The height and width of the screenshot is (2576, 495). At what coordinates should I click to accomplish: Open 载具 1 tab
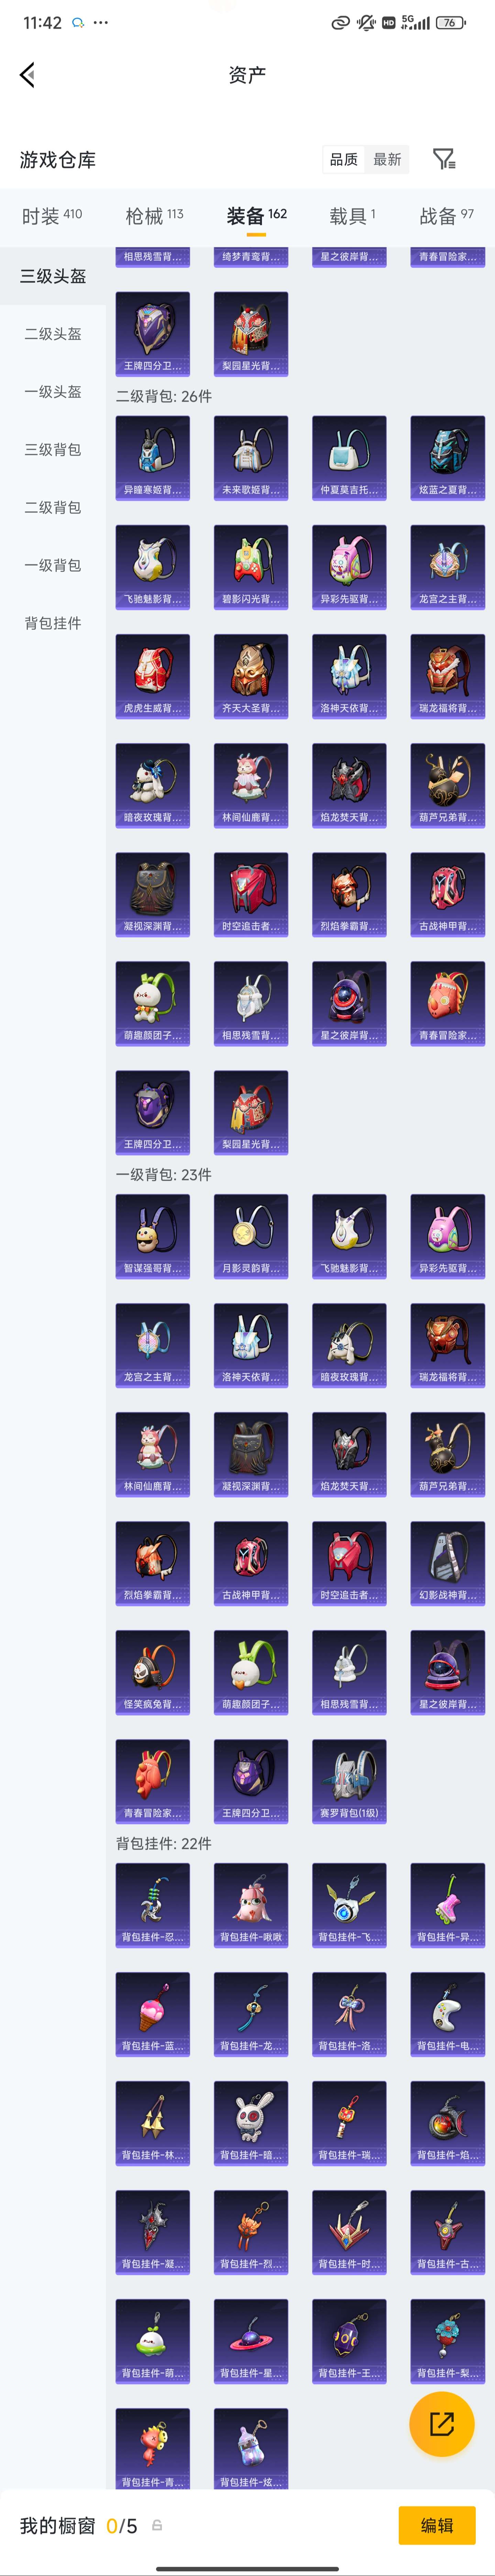tap(352, 216)
